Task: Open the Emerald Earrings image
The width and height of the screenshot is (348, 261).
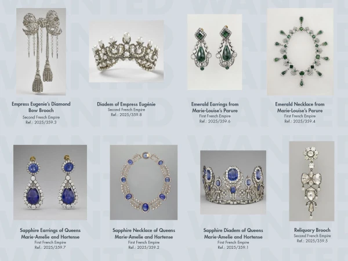Action: 215,52
